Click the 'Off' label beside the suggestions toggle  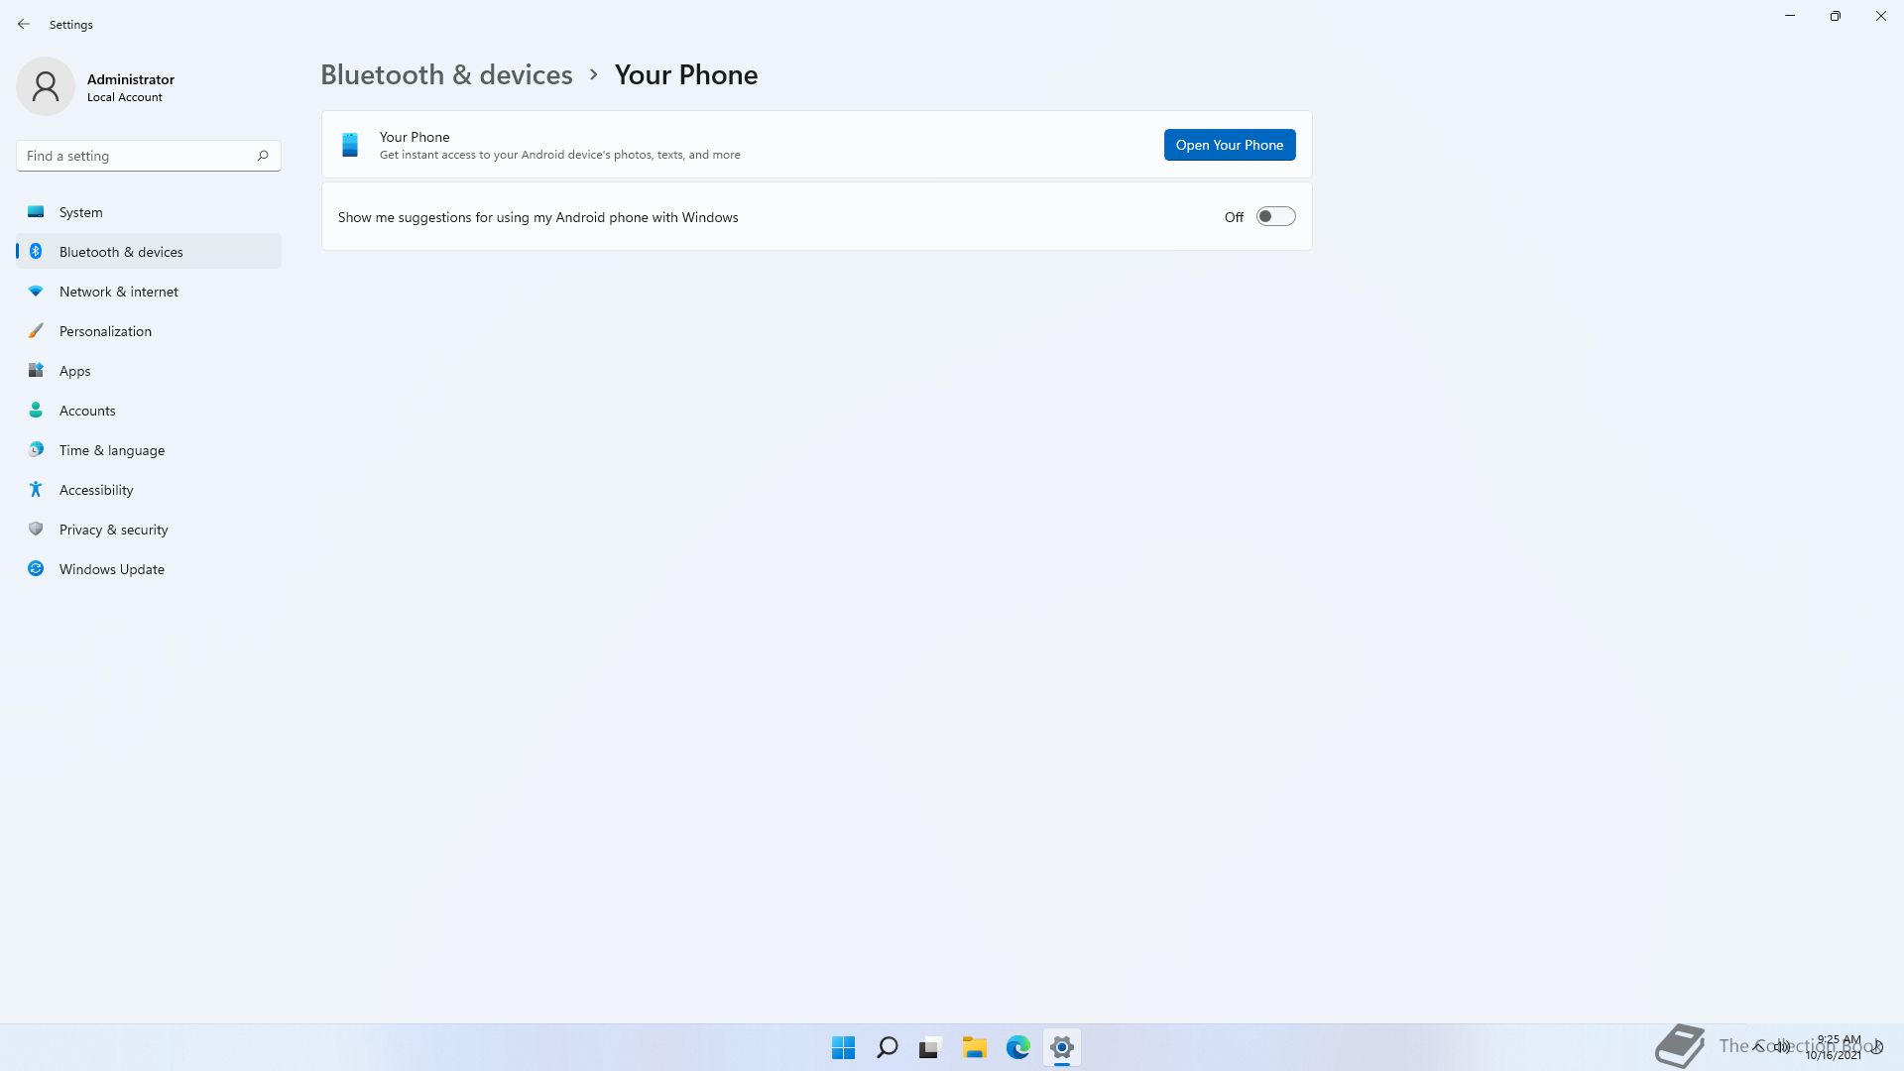(1234, 217)
